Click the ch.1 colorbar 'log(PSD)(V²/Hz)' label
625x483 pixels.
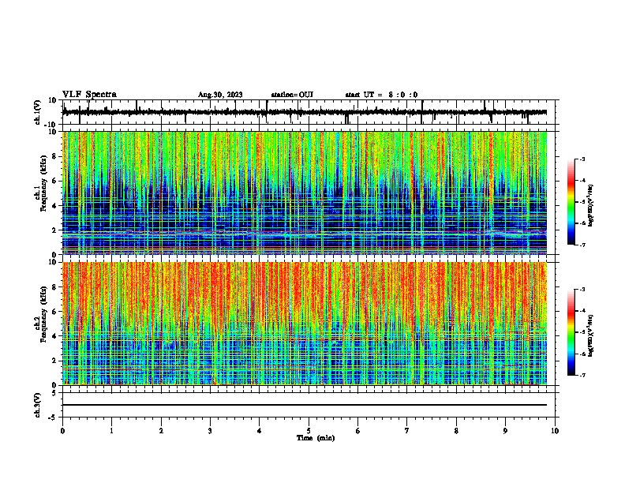pos(591,206)
